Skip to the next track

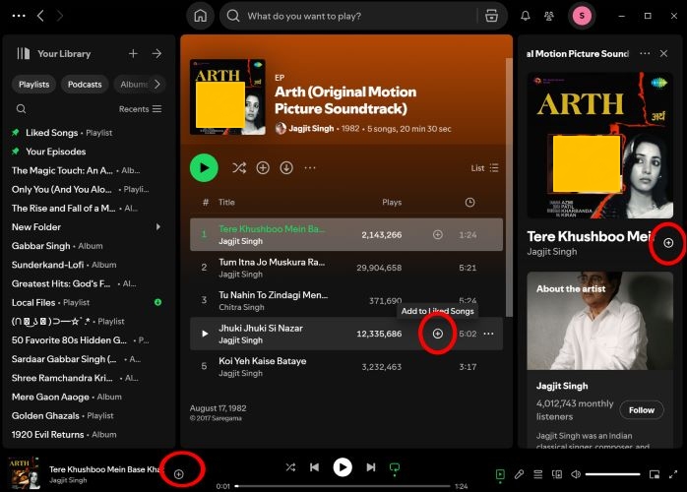pyautogui.click(x=371, y=467)
